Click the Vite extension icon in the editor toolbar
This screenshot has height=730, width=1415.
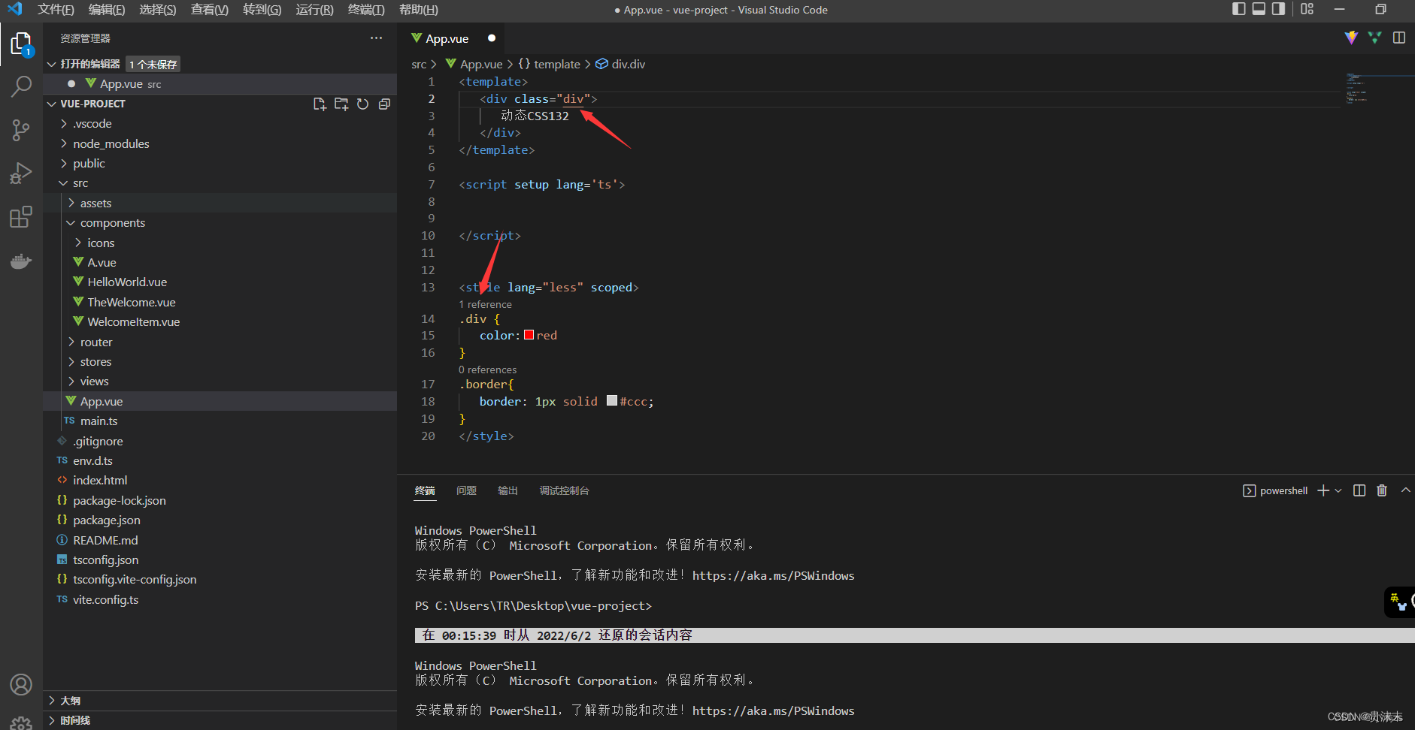coord(1351,38)
